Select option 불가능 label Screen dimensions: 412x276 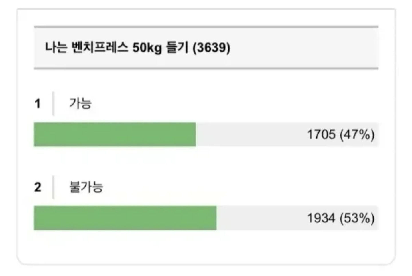coord(86,187)
